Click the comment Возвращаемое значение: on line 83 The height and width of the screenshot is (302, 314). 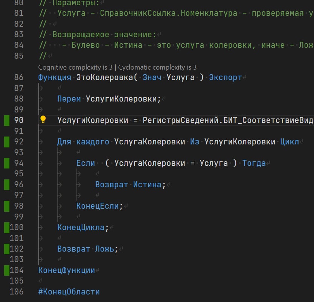pyautogui.click(x=104, y=35)
